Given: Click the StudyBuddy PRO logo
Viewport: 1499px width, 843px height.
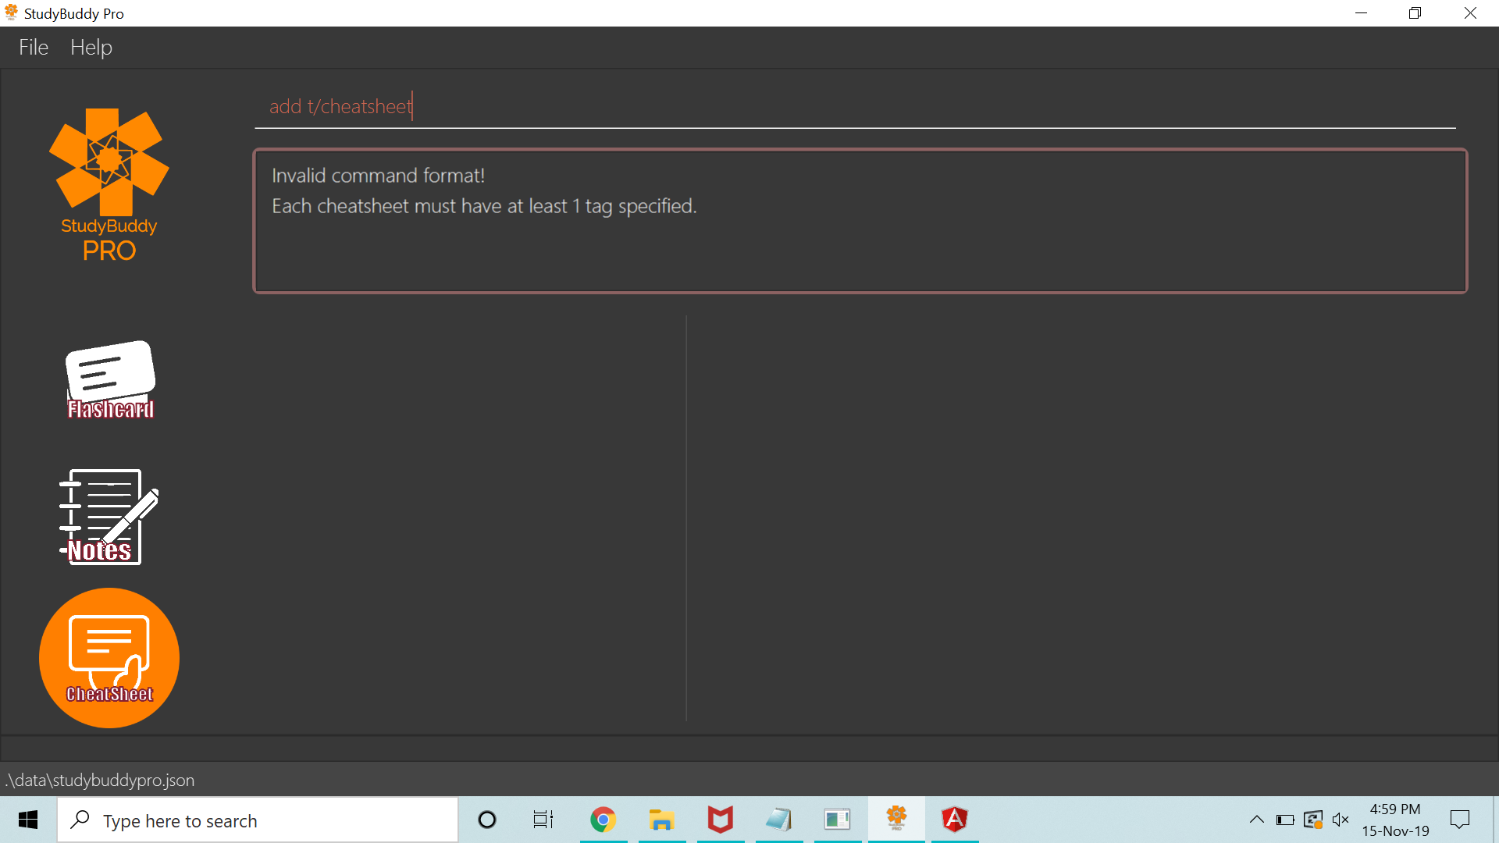Looking at the screenshot, I should coord(109,185).
